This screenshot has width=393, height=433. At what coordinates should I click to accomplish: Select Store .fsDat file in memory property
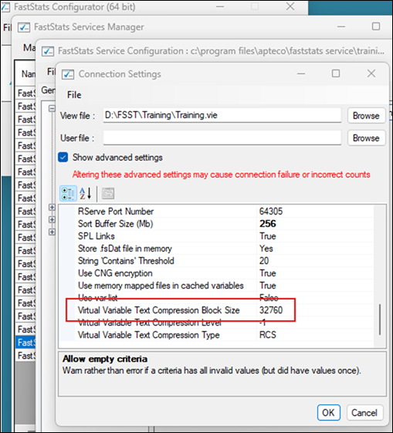[125, 249]
